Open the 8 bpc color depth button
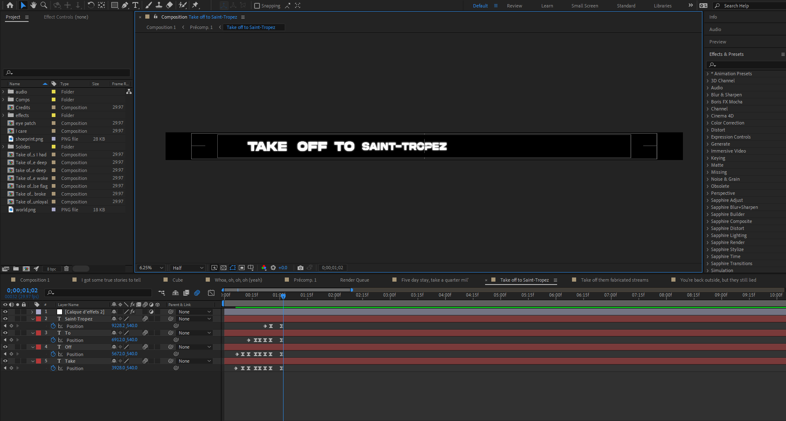This screenshot has width=786, height=421. point(52,269)
